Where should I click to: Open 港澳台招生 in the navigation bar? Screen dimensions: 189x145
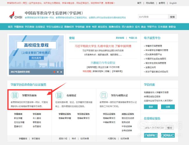click(x=115, y=27)
